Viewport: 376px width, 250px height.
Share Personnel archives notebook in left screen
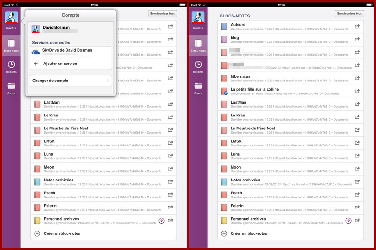pos(171,221)
